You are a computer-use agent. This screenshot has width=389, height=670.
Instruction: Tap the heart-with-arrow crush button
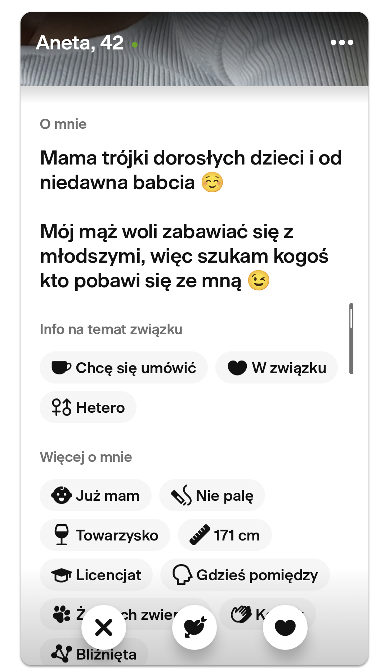pyautogui.click(x=194, y=627)
